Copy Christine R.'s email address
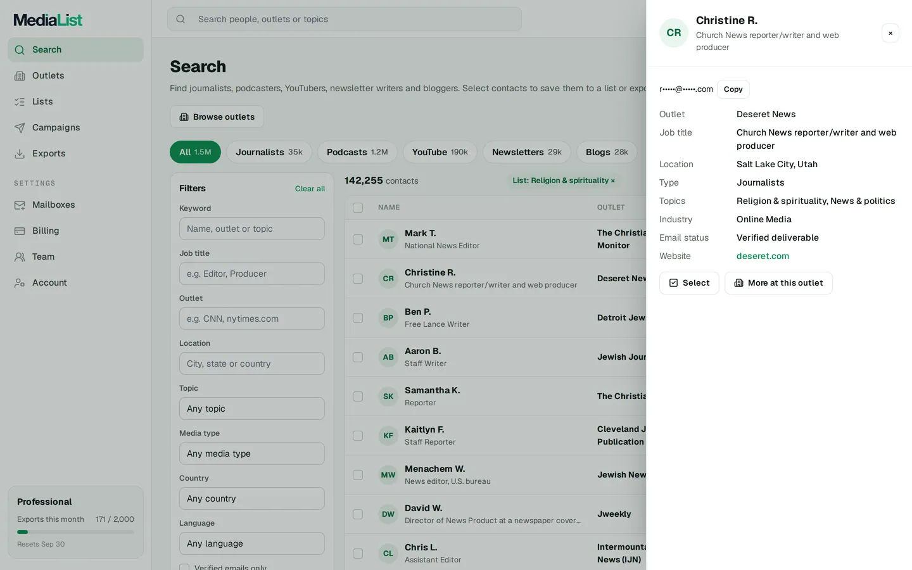This screenshot has width=912, height=570. point(733,89)
